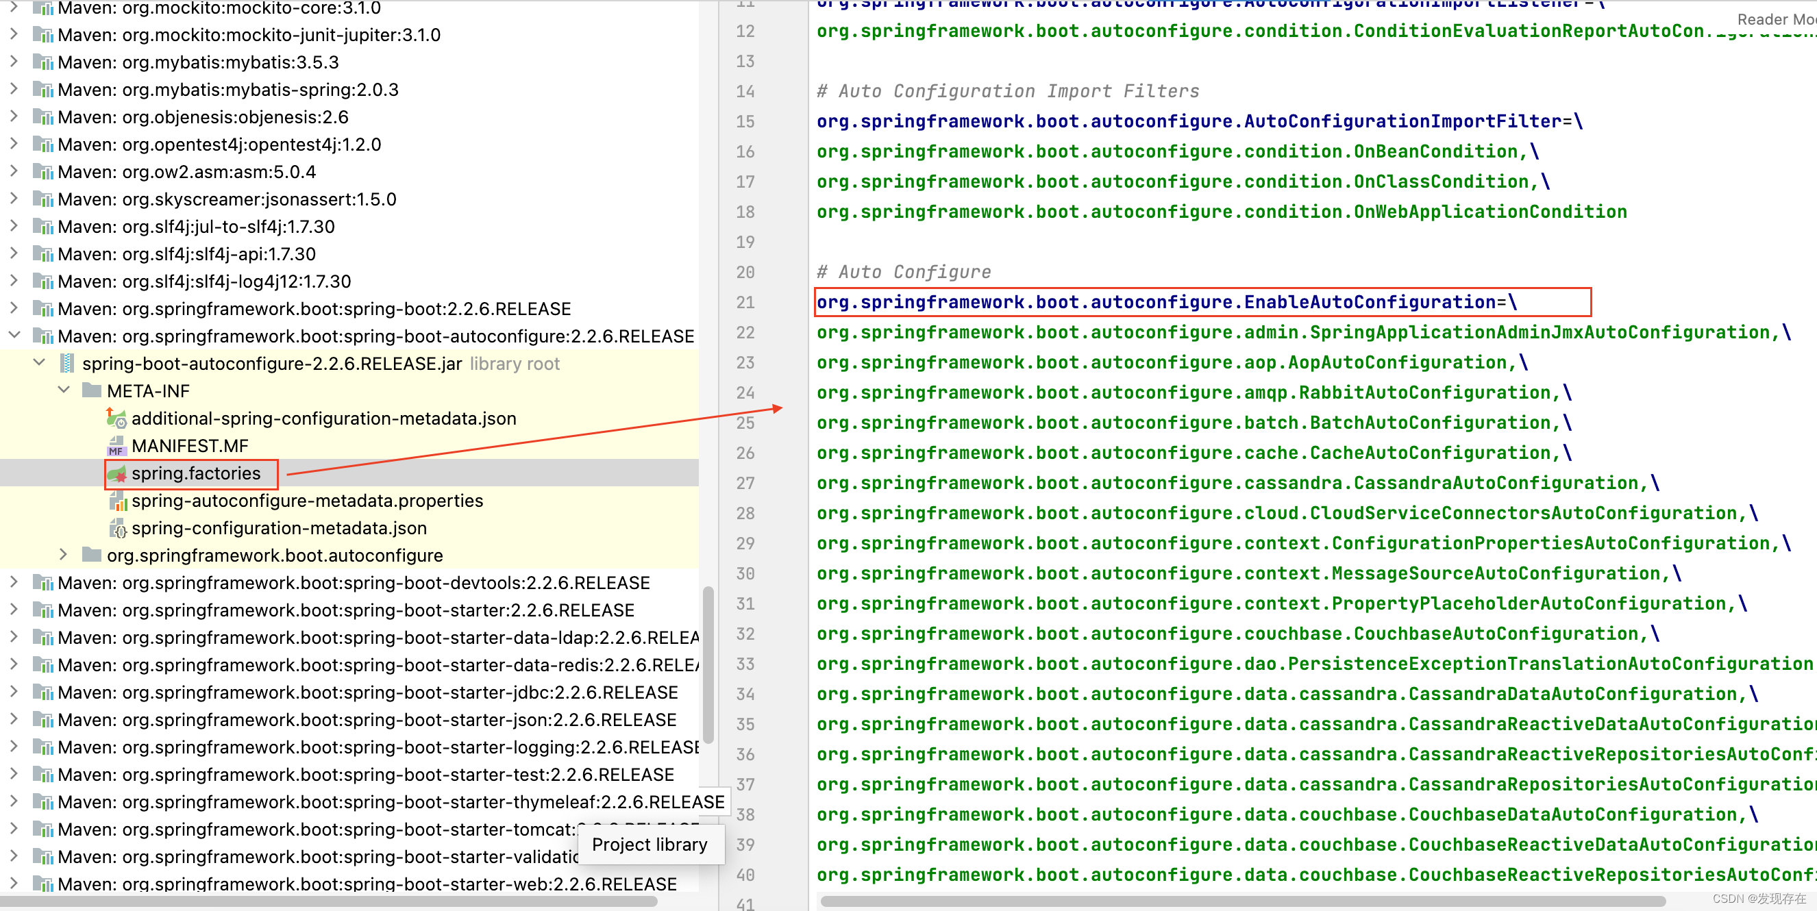Click the META-INF folder icon
Screen dimensions: 1817x911
point(92,391)
